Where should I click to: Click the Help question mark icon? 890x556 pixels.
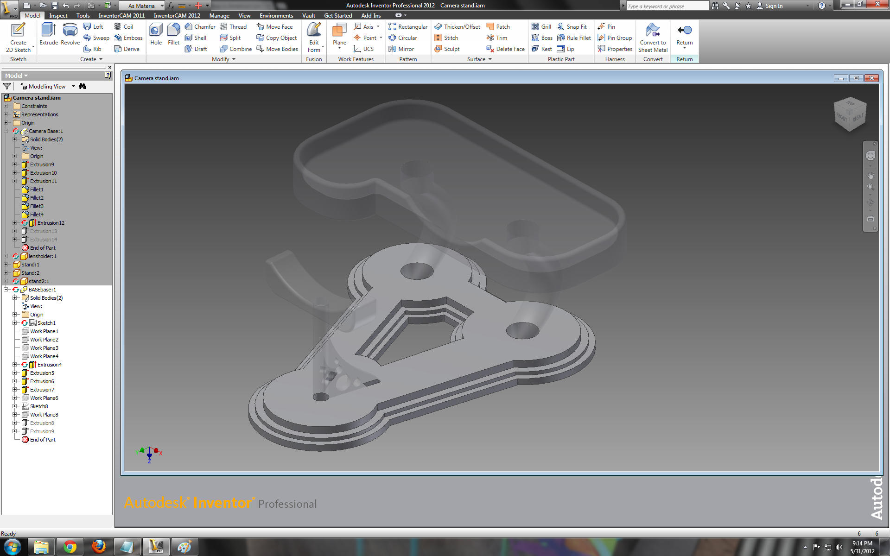click(821, 6)
